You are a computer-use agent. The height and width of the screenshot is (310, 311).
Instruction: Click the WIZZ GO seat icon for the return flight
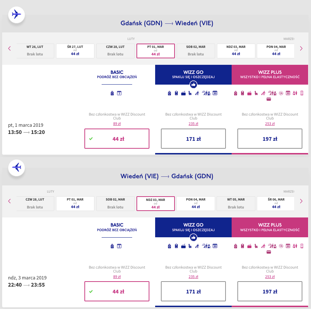(190, 246)
